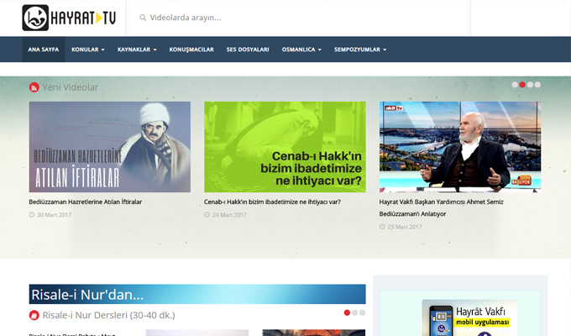Open the 'Atılan İftiralar' video thumbnail
Image resolution: width=571 pixels, height=336 pixels.
110,147
